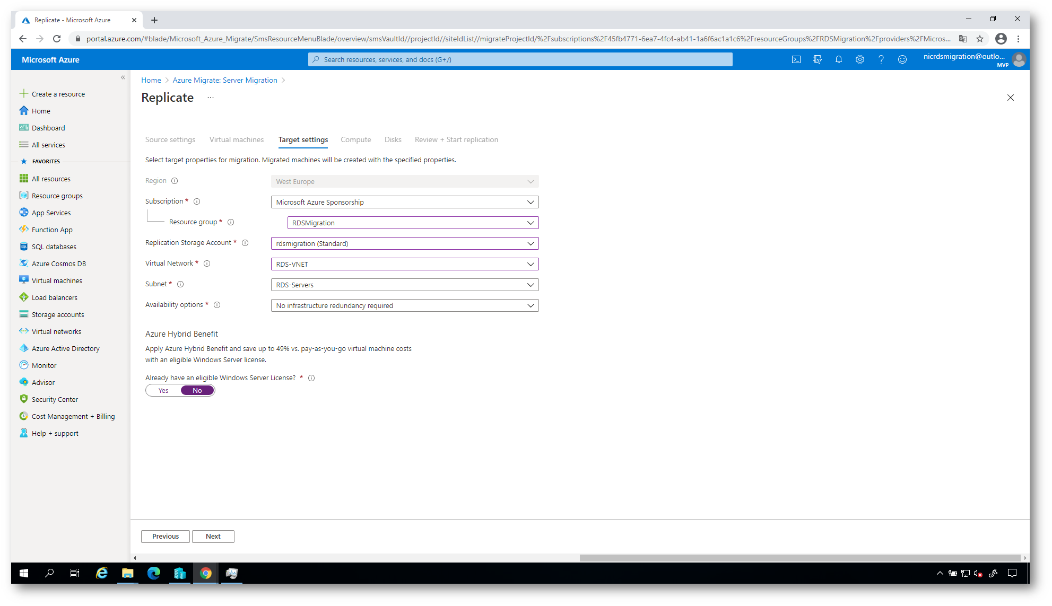Reload the browser page
1052x606 pixels.
tap(57, 39)
